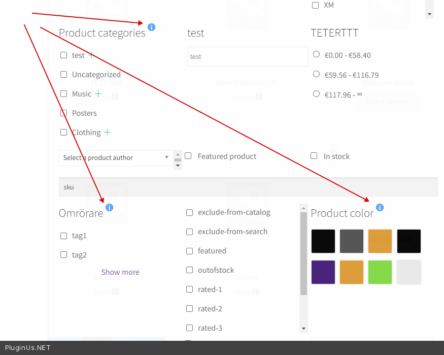The image size is (444, 355).
Task: Open the product author dropdown
Action: tap(116, 158)
